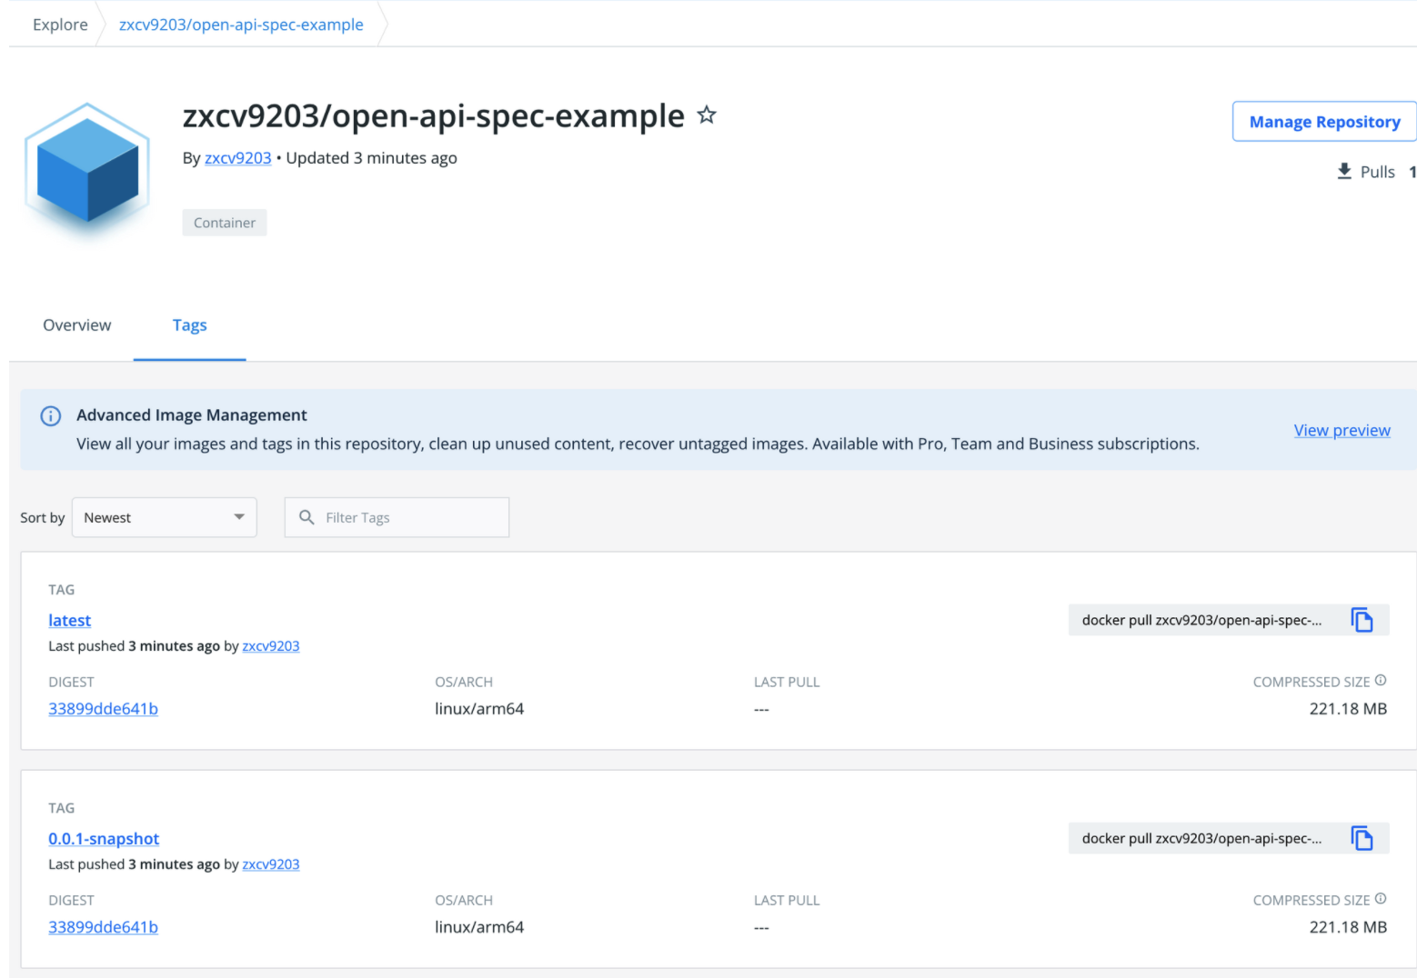Click the docker pull command box for 0.0.1-snapshot
The height and width of the screenshot is (978, 1417).
[1229, 838]
